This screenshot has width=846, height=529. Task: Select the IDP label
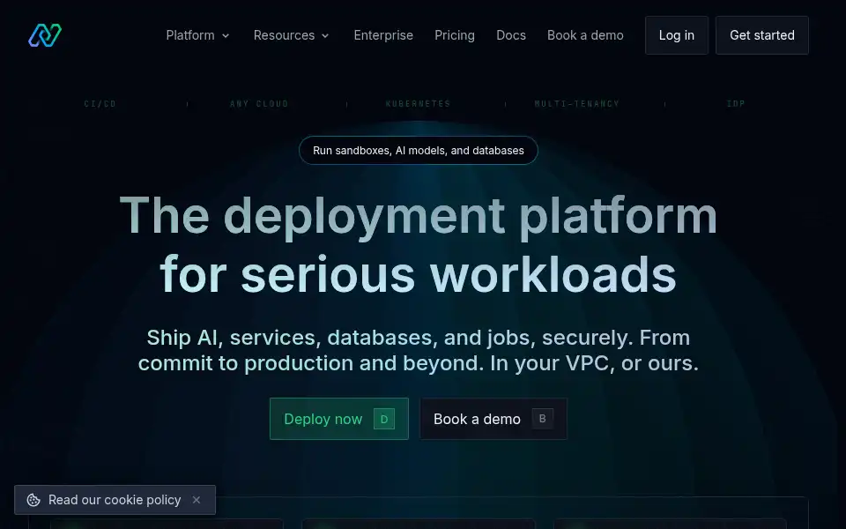tap(736, 104)
